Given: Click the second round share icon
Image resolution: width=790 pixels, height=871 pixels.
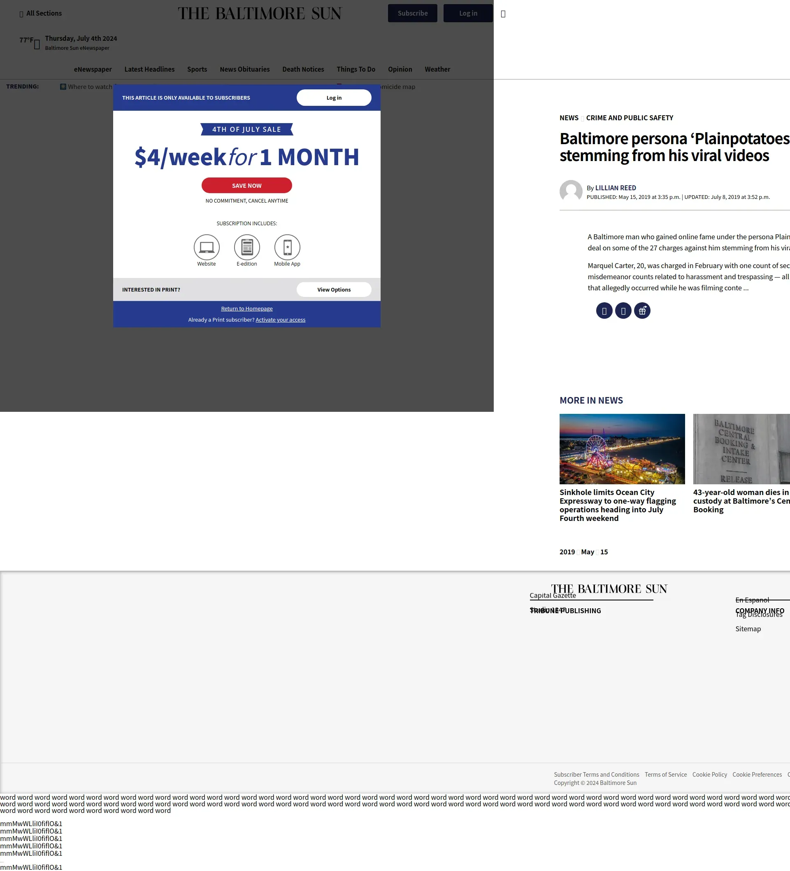Looking at the screenshot, I should (623, 311).
